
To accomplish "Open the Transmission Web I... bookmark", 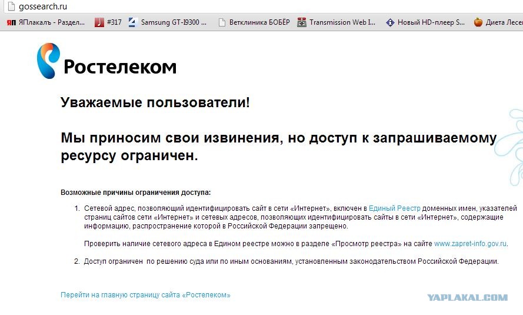I will tap(342, 22).
